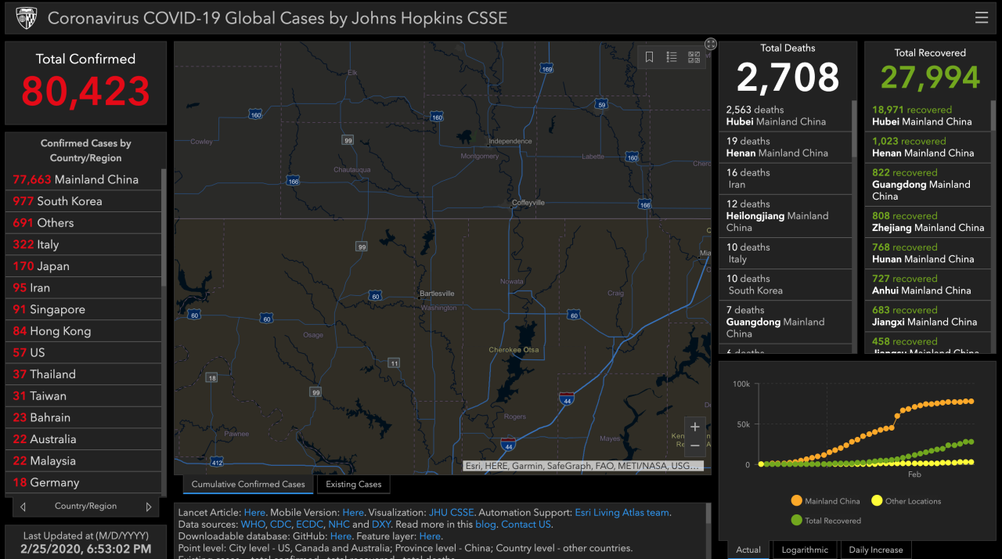The height and width of the screenshot is (559, 1002).
Task: Open the DXY data source link
Action: (381, 525)
